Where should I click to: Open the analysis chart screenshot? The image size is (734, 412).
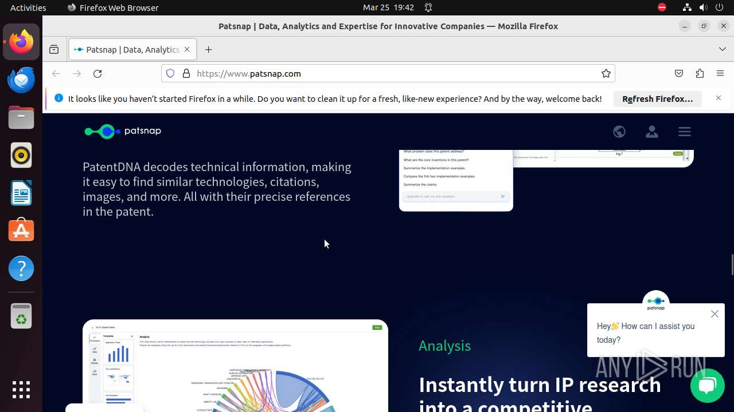235,366
